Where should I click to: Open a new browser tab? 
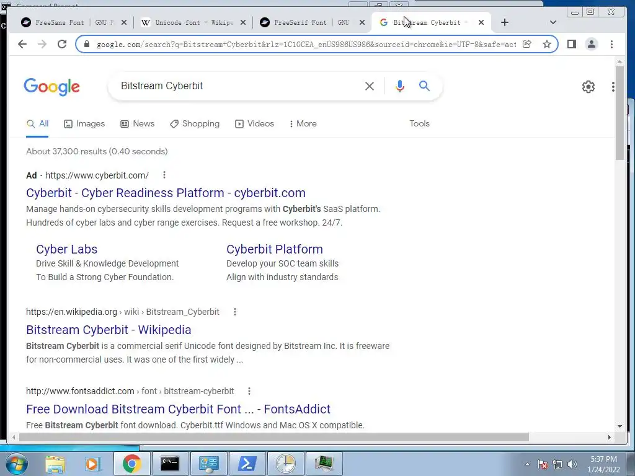(x=505, y=22)
